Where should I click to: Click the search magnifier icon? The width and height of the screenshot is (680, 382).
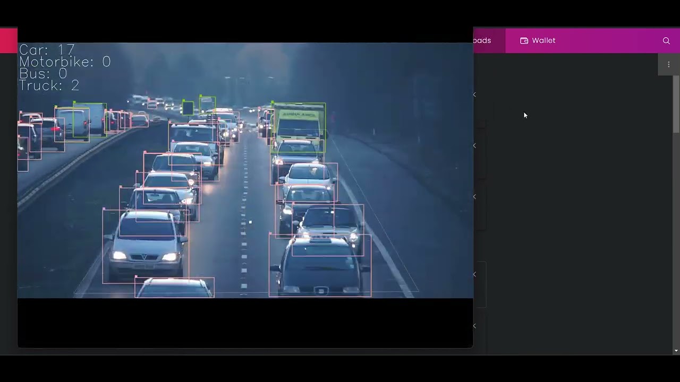point(666,41)
